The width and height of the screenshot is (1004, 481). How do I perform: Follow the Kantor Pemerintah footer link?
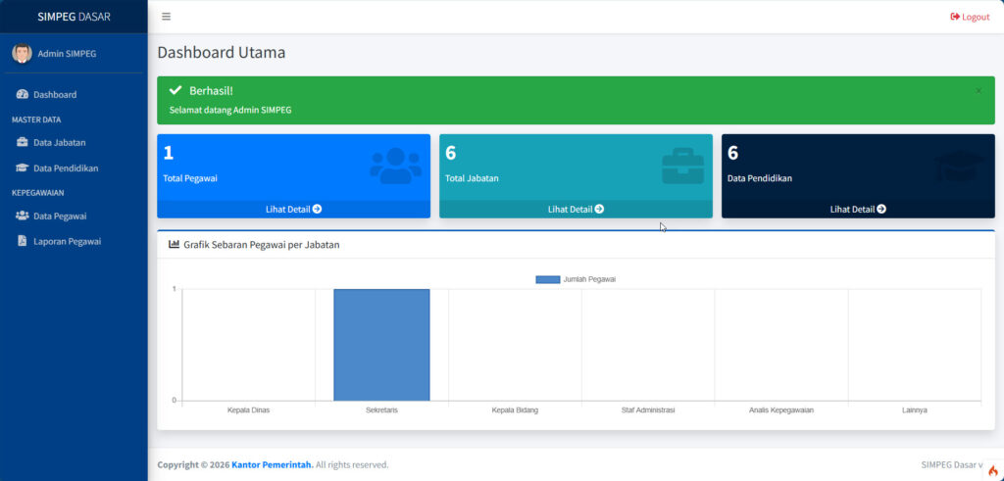272,464
